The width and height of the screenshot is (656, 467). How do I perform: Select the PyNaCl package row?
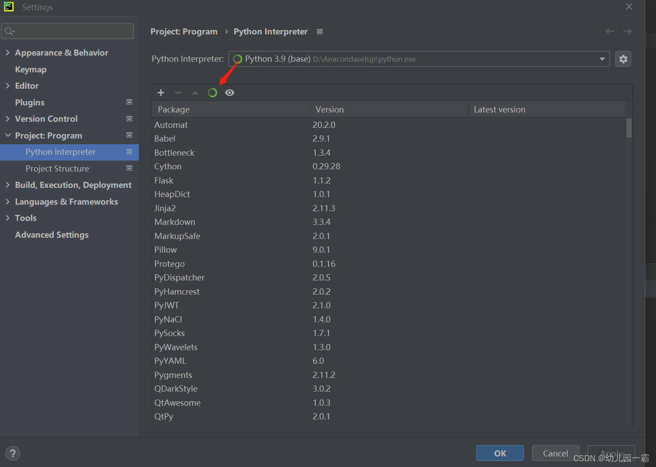click(389, 319)
